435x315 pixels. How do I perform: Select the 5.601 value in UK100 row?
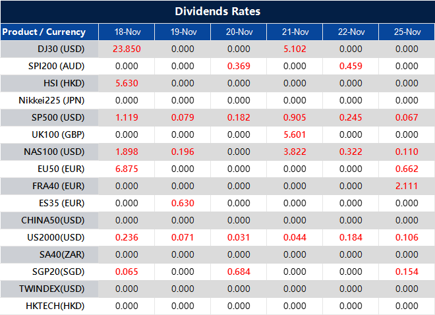pos(295,134)
